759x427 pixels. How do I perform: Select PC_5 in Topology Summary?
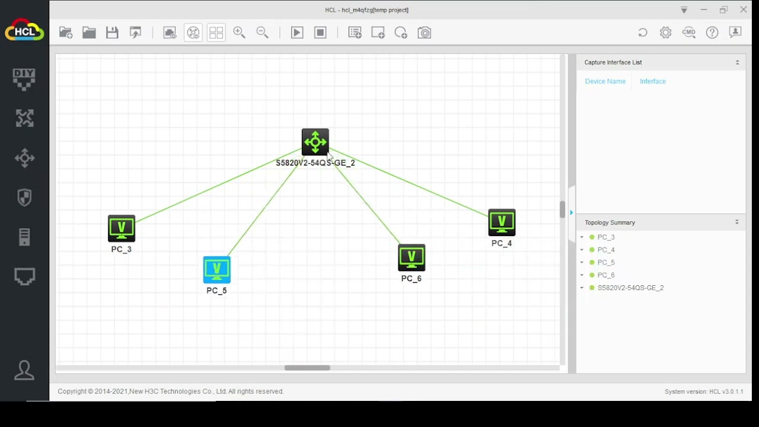pyautogui.click(x=606, y=262)
